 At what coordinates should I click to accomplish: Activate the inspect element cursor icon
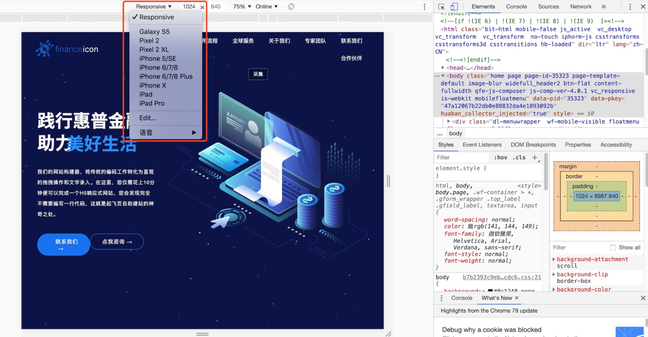(441, 7)
